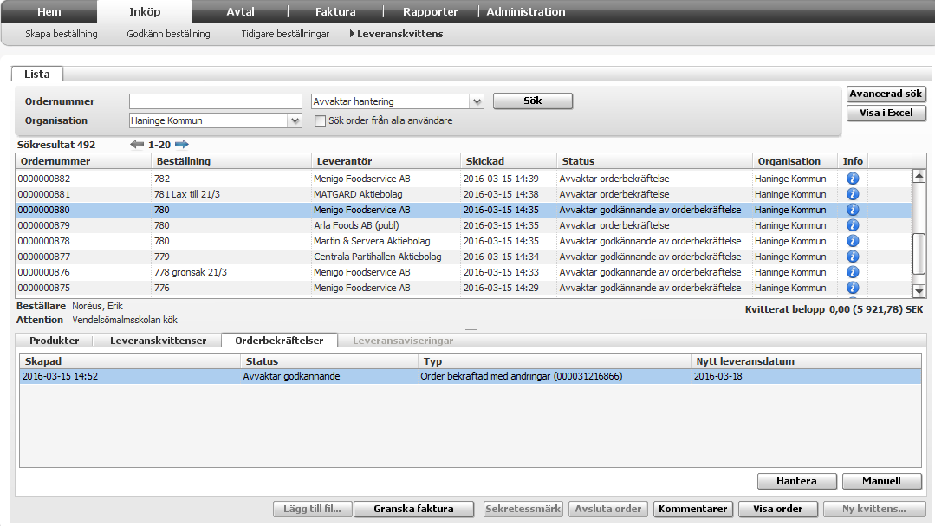Open the Faktura main menu

335,11
